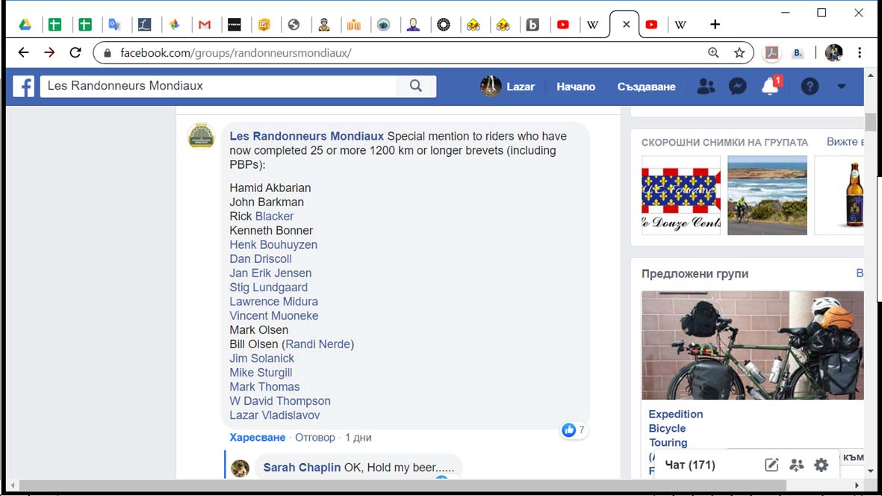The width and height of the screenshot is (882, 496).
Task: Open the coastal cyclist group photo
Action: [x=767, y=196]
